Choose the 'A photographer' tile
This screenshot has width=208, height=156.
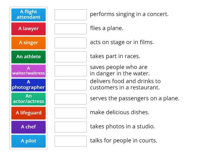pos(29,85)
